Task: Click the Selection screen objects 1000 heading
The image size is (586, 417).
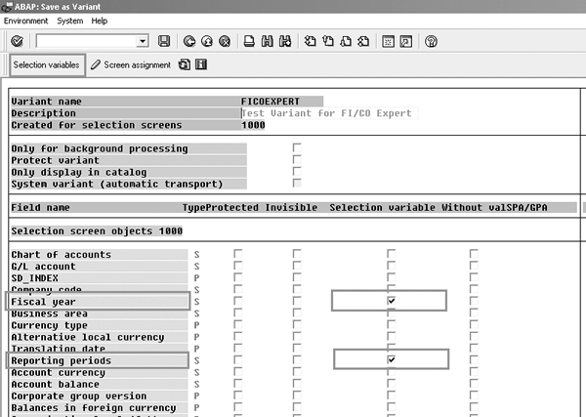Action: 97,230
